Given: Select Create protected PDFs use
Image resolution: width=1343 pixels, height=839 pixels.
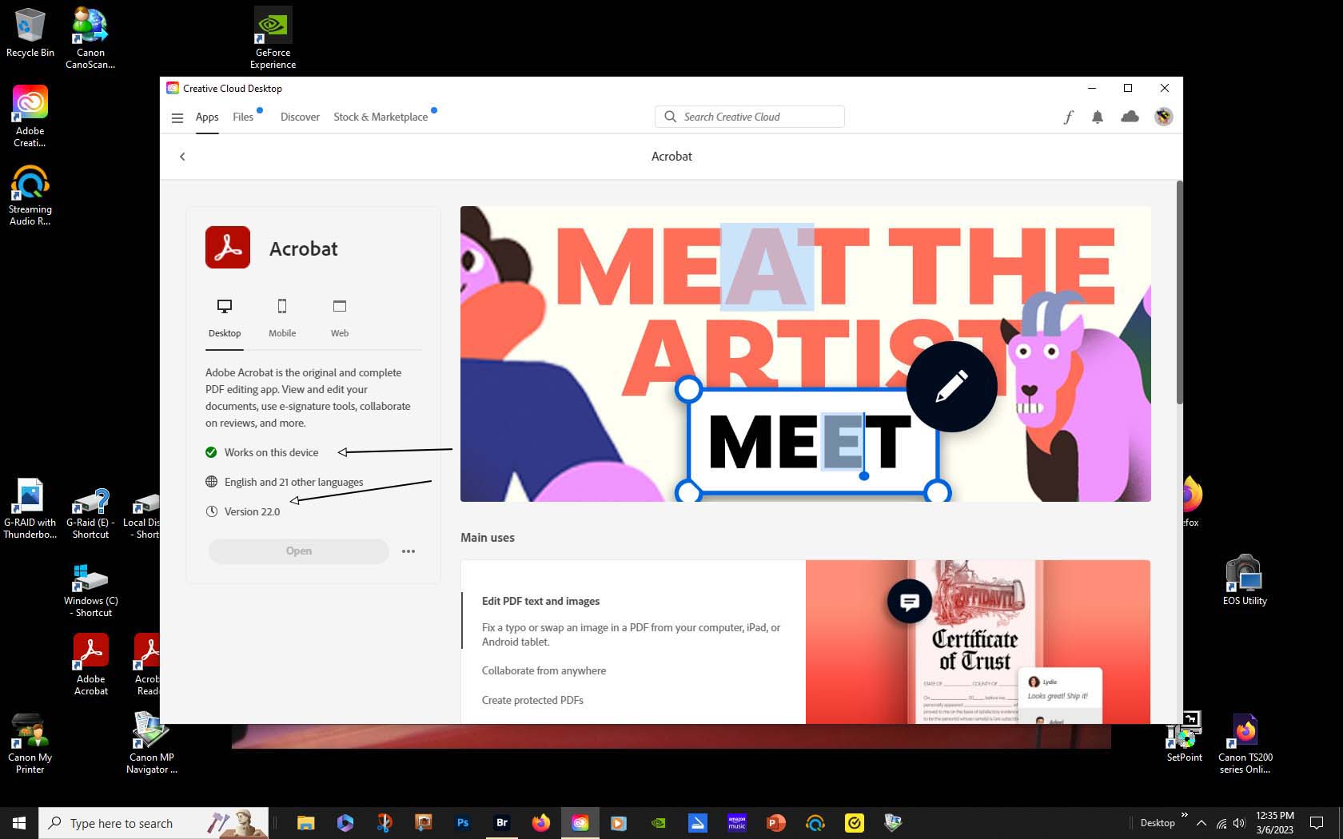Looking at the screenshot, I should 532,700.
